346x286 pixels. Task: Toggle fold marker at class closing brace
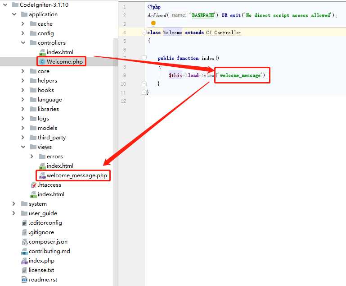click(144, 92)
